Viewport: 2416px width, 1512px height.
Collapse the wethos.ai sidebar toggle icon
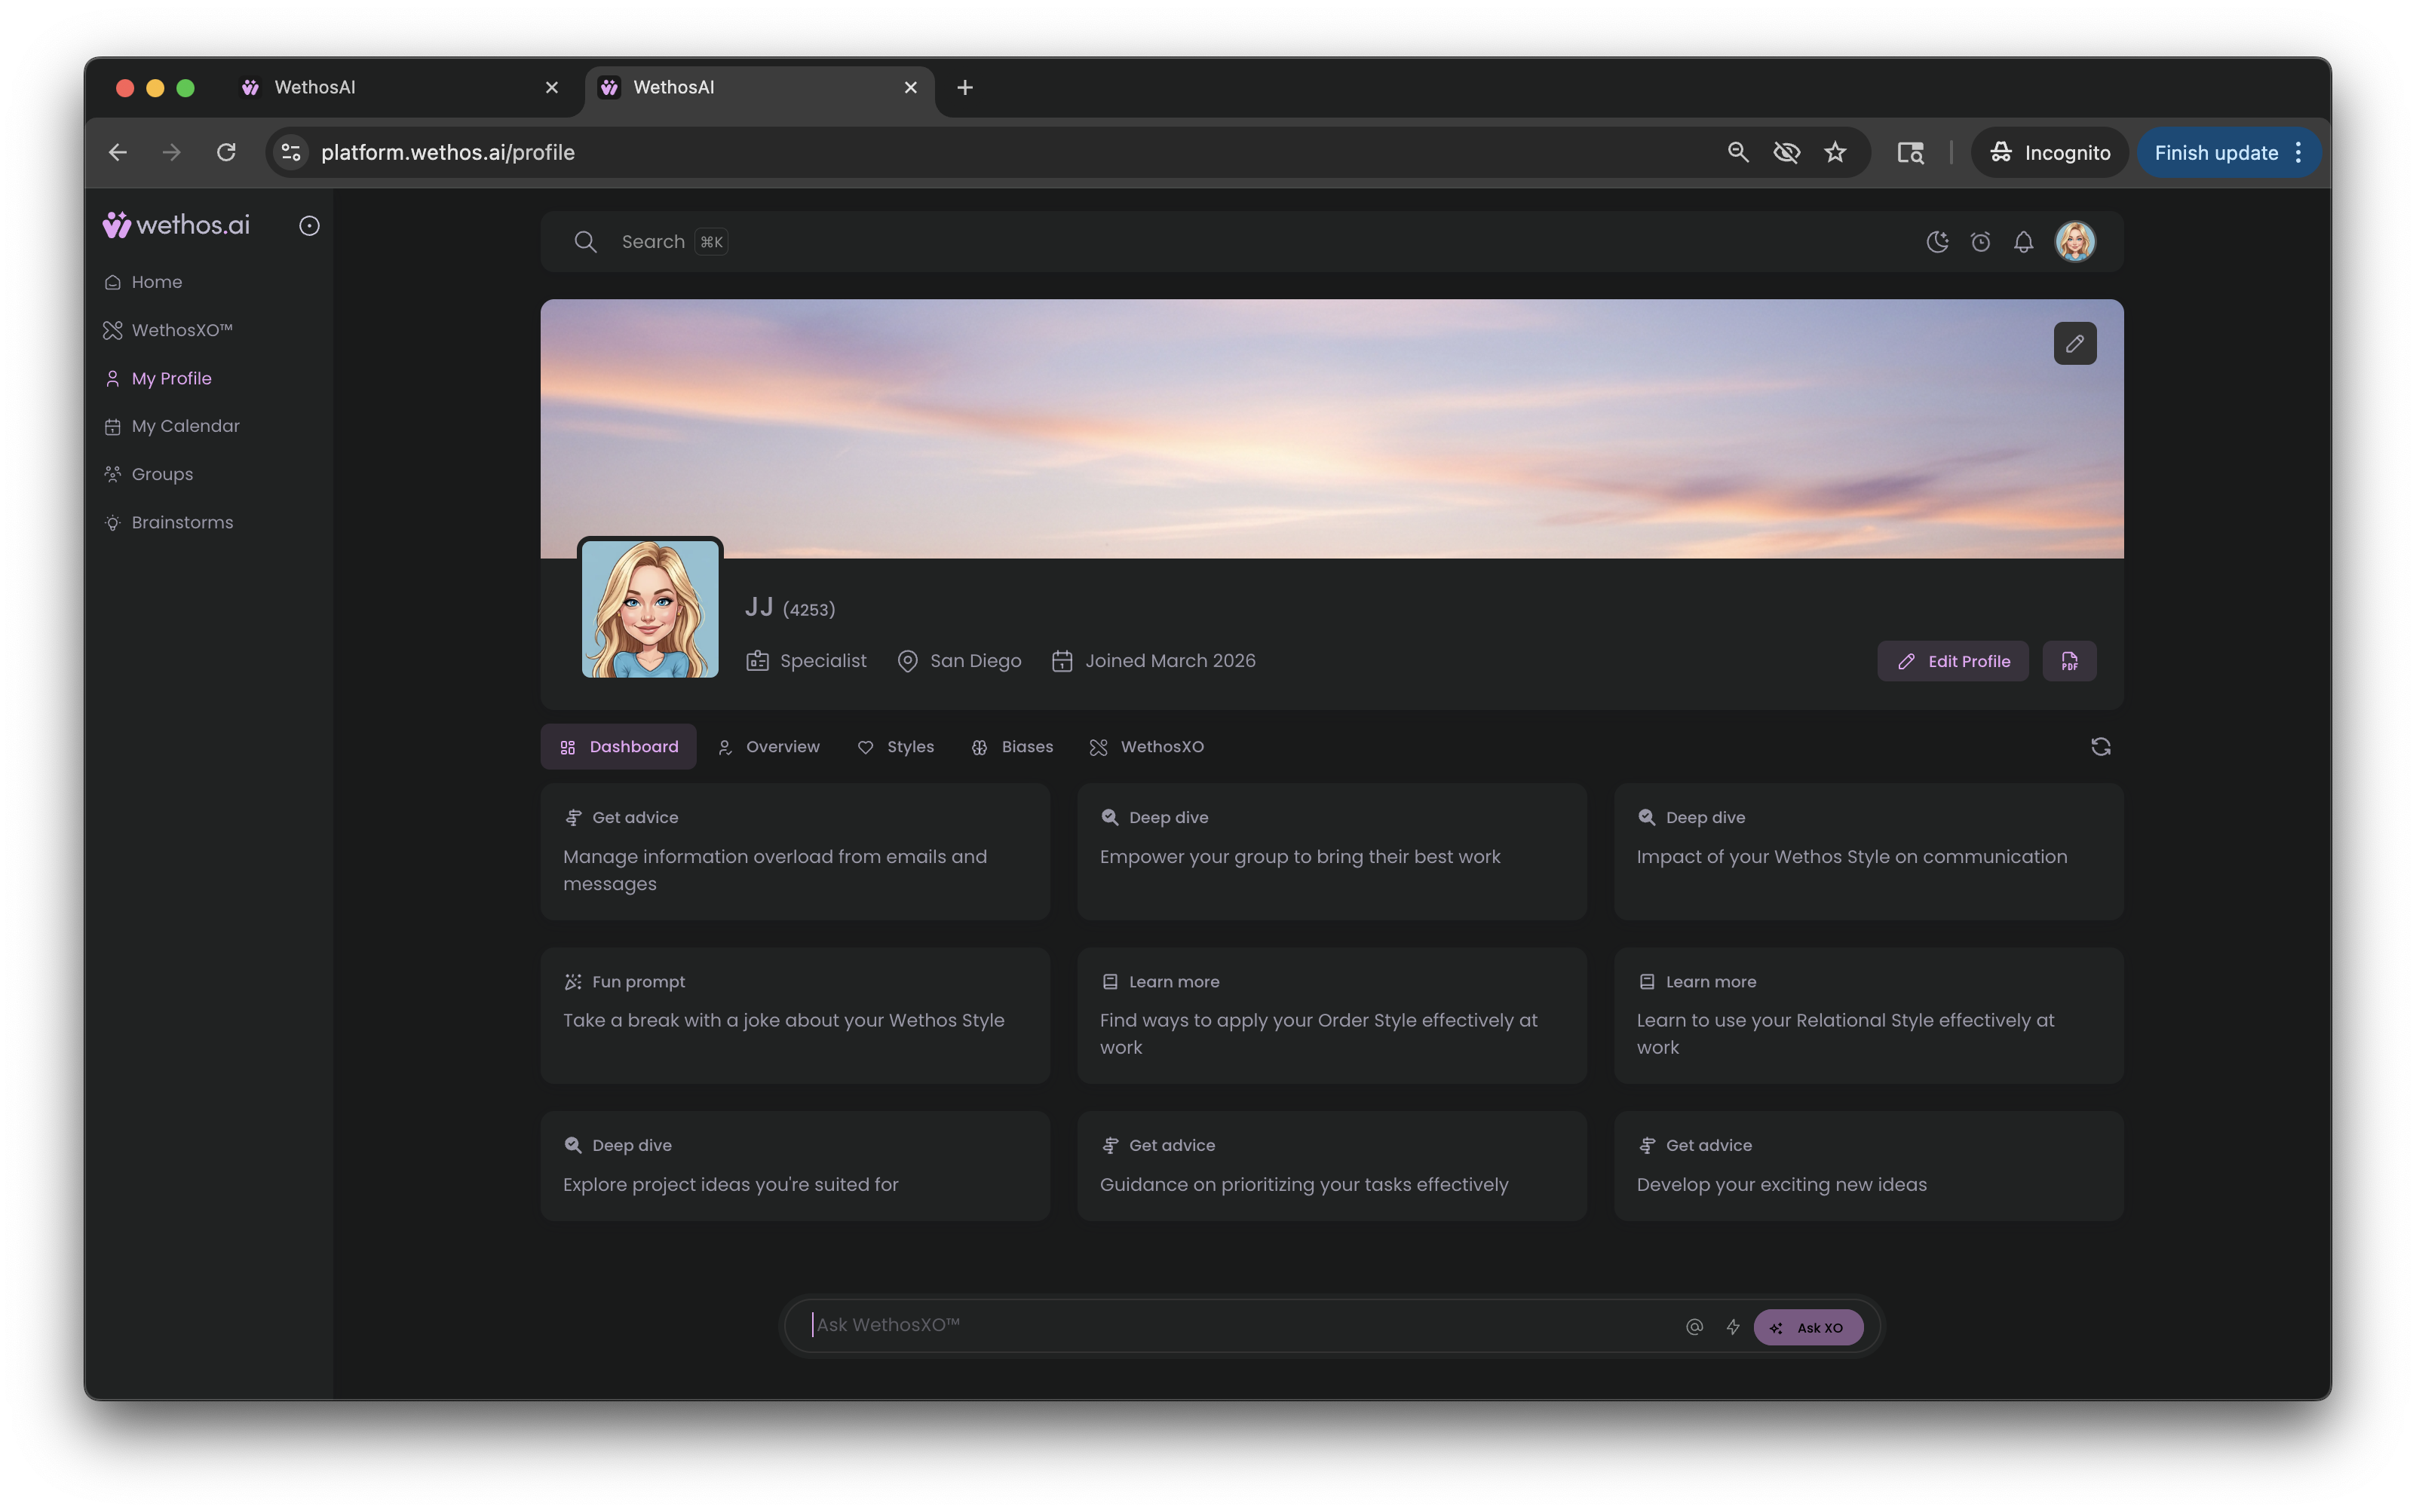(x=309, y=226)
